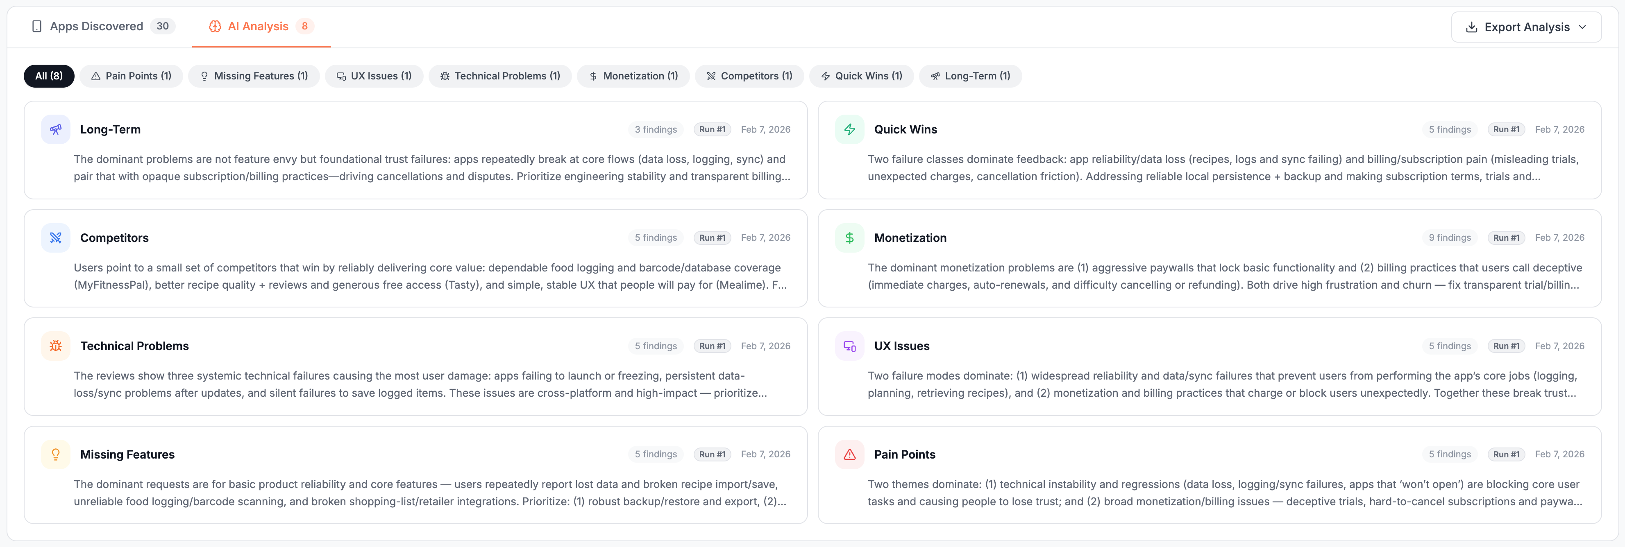The height and width of the screenshot is (547, 1625).
Task: Toggle the Technical Problems (1) filter
Action: tap(499, 76)
